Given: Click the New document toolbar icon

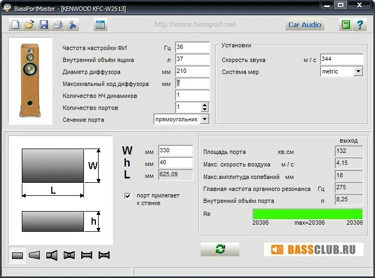Looking at the screenshot, I should pos(16,24).
